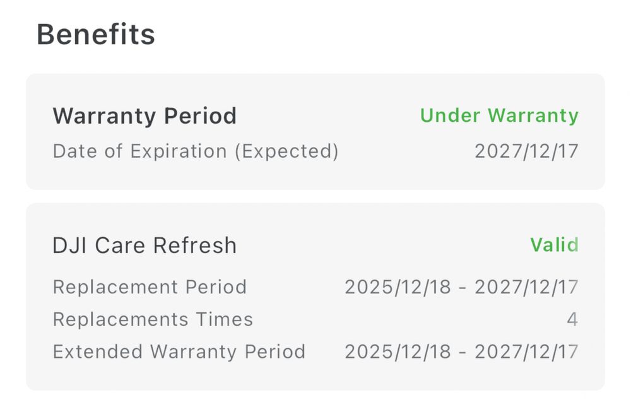Select the Extended Warranty Period label
This screenshot has height=407, width=631.
point(179,351)
